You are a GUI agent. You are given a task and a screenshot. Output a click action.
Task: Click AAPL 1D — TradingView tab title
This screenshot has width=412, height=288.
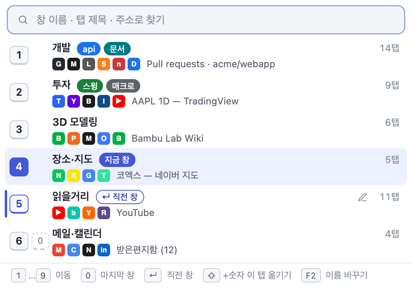185,101
